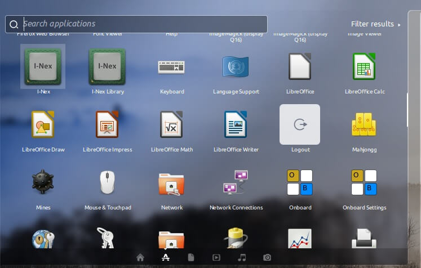Expand the Filter results option
Image resolution: width=421 pixels, height=268 pixels.
coord(375,24)
